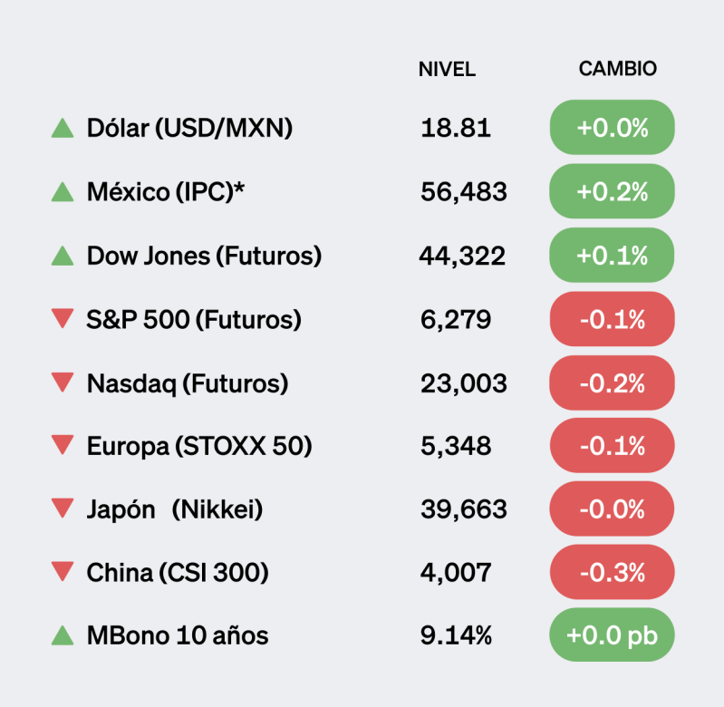The image size is (724, 707).
Task: Click the red down arrow beside S&P 500
Action: click(63, 318)
